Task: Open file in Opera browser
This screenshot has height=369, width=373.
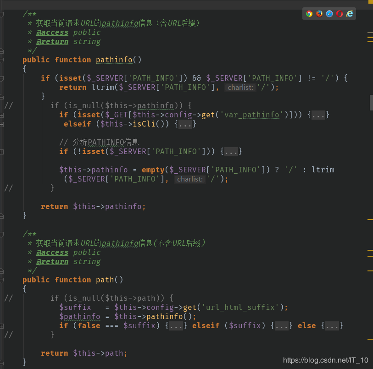Action: click(340, 14)
